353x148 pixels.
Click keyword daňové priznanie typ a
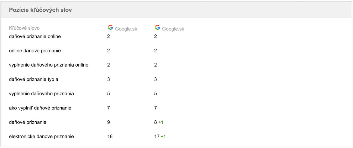point(34,80)
